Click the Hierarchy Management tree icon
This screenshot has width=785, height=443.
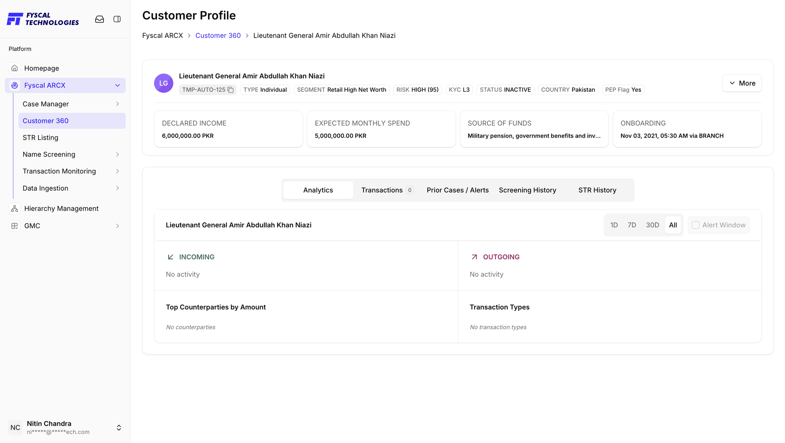[x=15, y=209]
